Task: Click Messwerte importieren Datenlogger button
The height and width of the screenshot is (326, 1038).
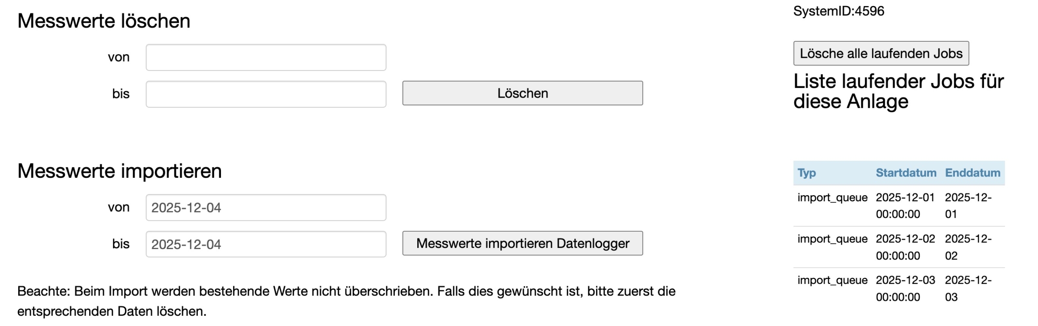Action: [522, 243]
